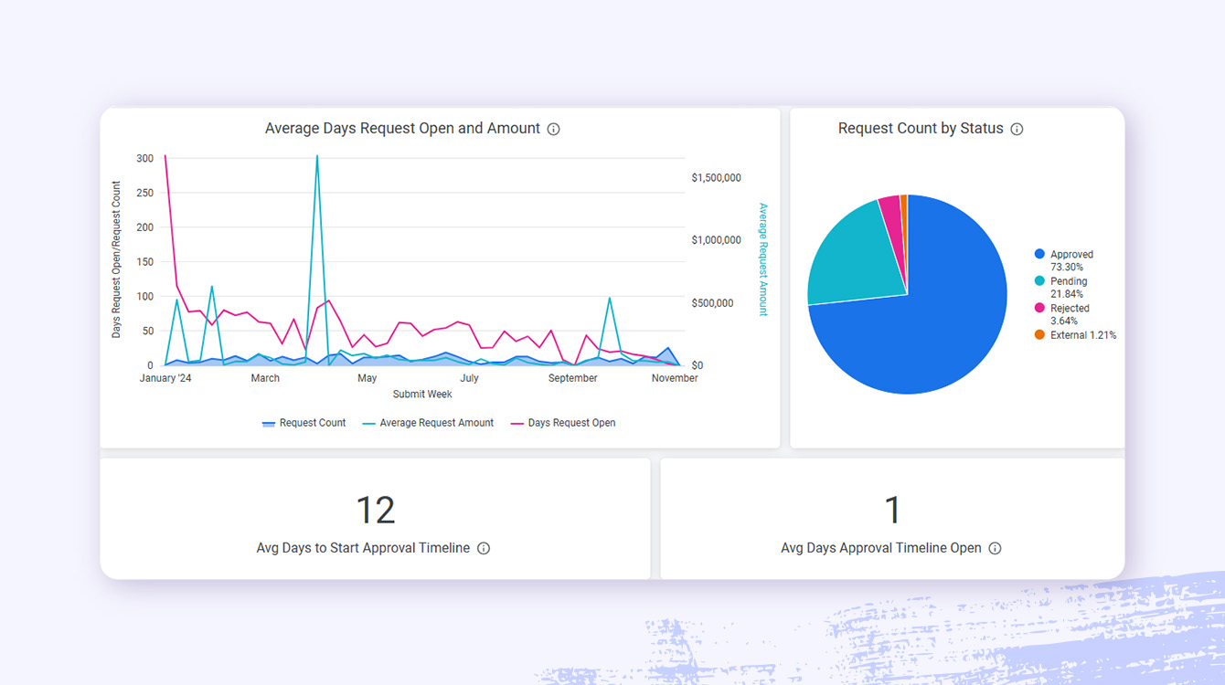1225x685 pixels.
Task: Click the pink Rejected legend dot
Action: pos(1039,309)
